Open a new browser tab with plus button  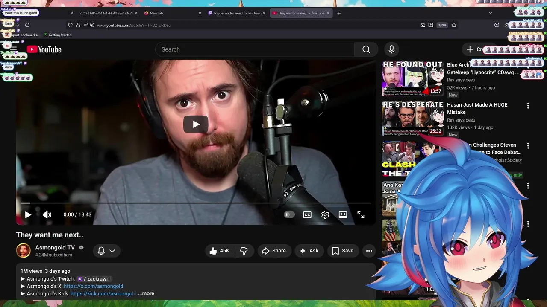[339, 13]
